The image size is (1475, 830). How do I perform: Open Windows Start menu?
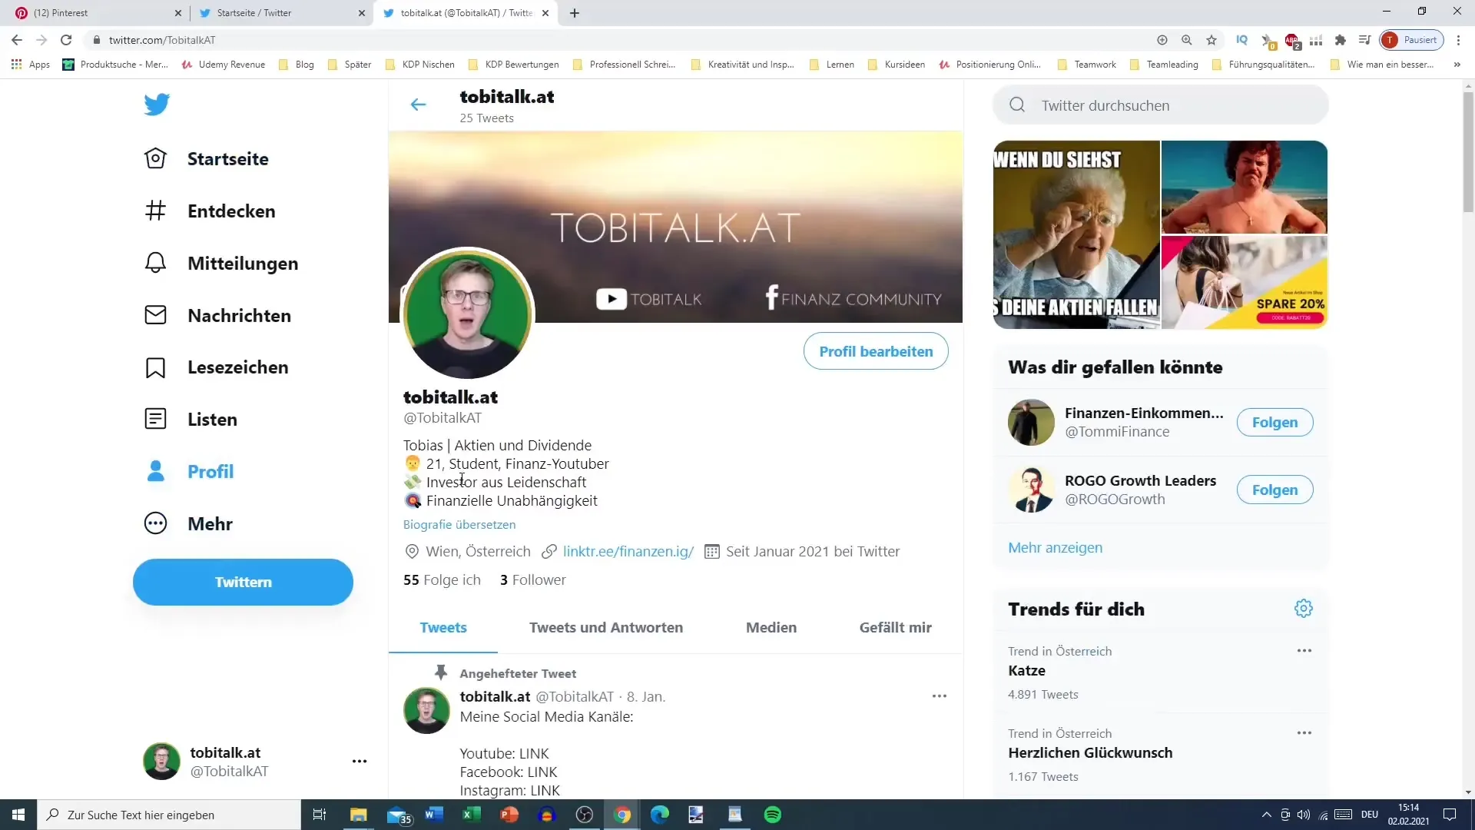pyautogui.click(x=18, y=815)
